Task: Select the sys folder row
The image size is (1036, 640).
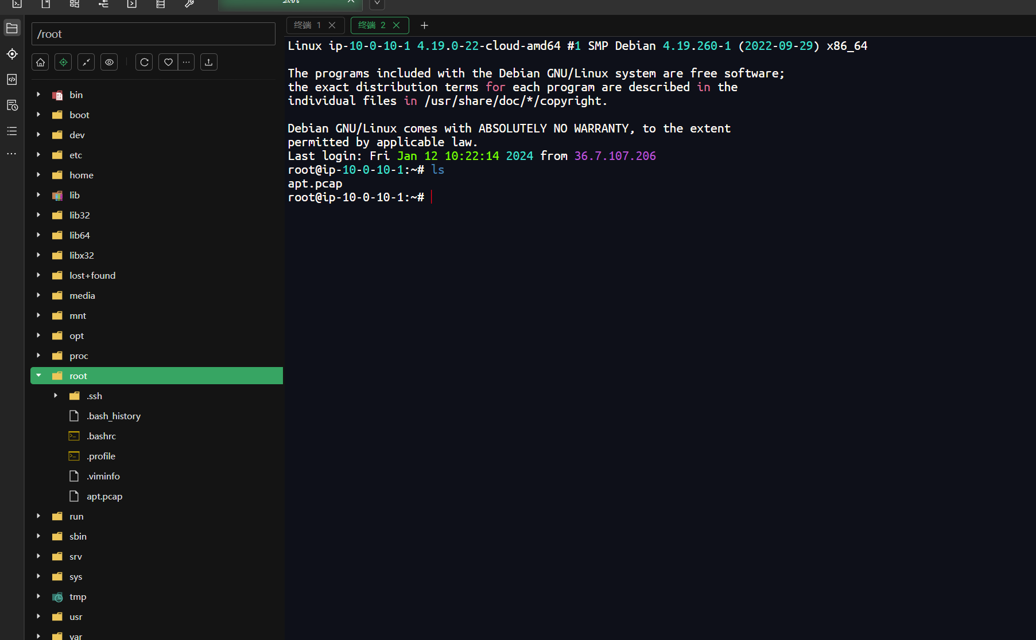Action: tap(157, 576)
